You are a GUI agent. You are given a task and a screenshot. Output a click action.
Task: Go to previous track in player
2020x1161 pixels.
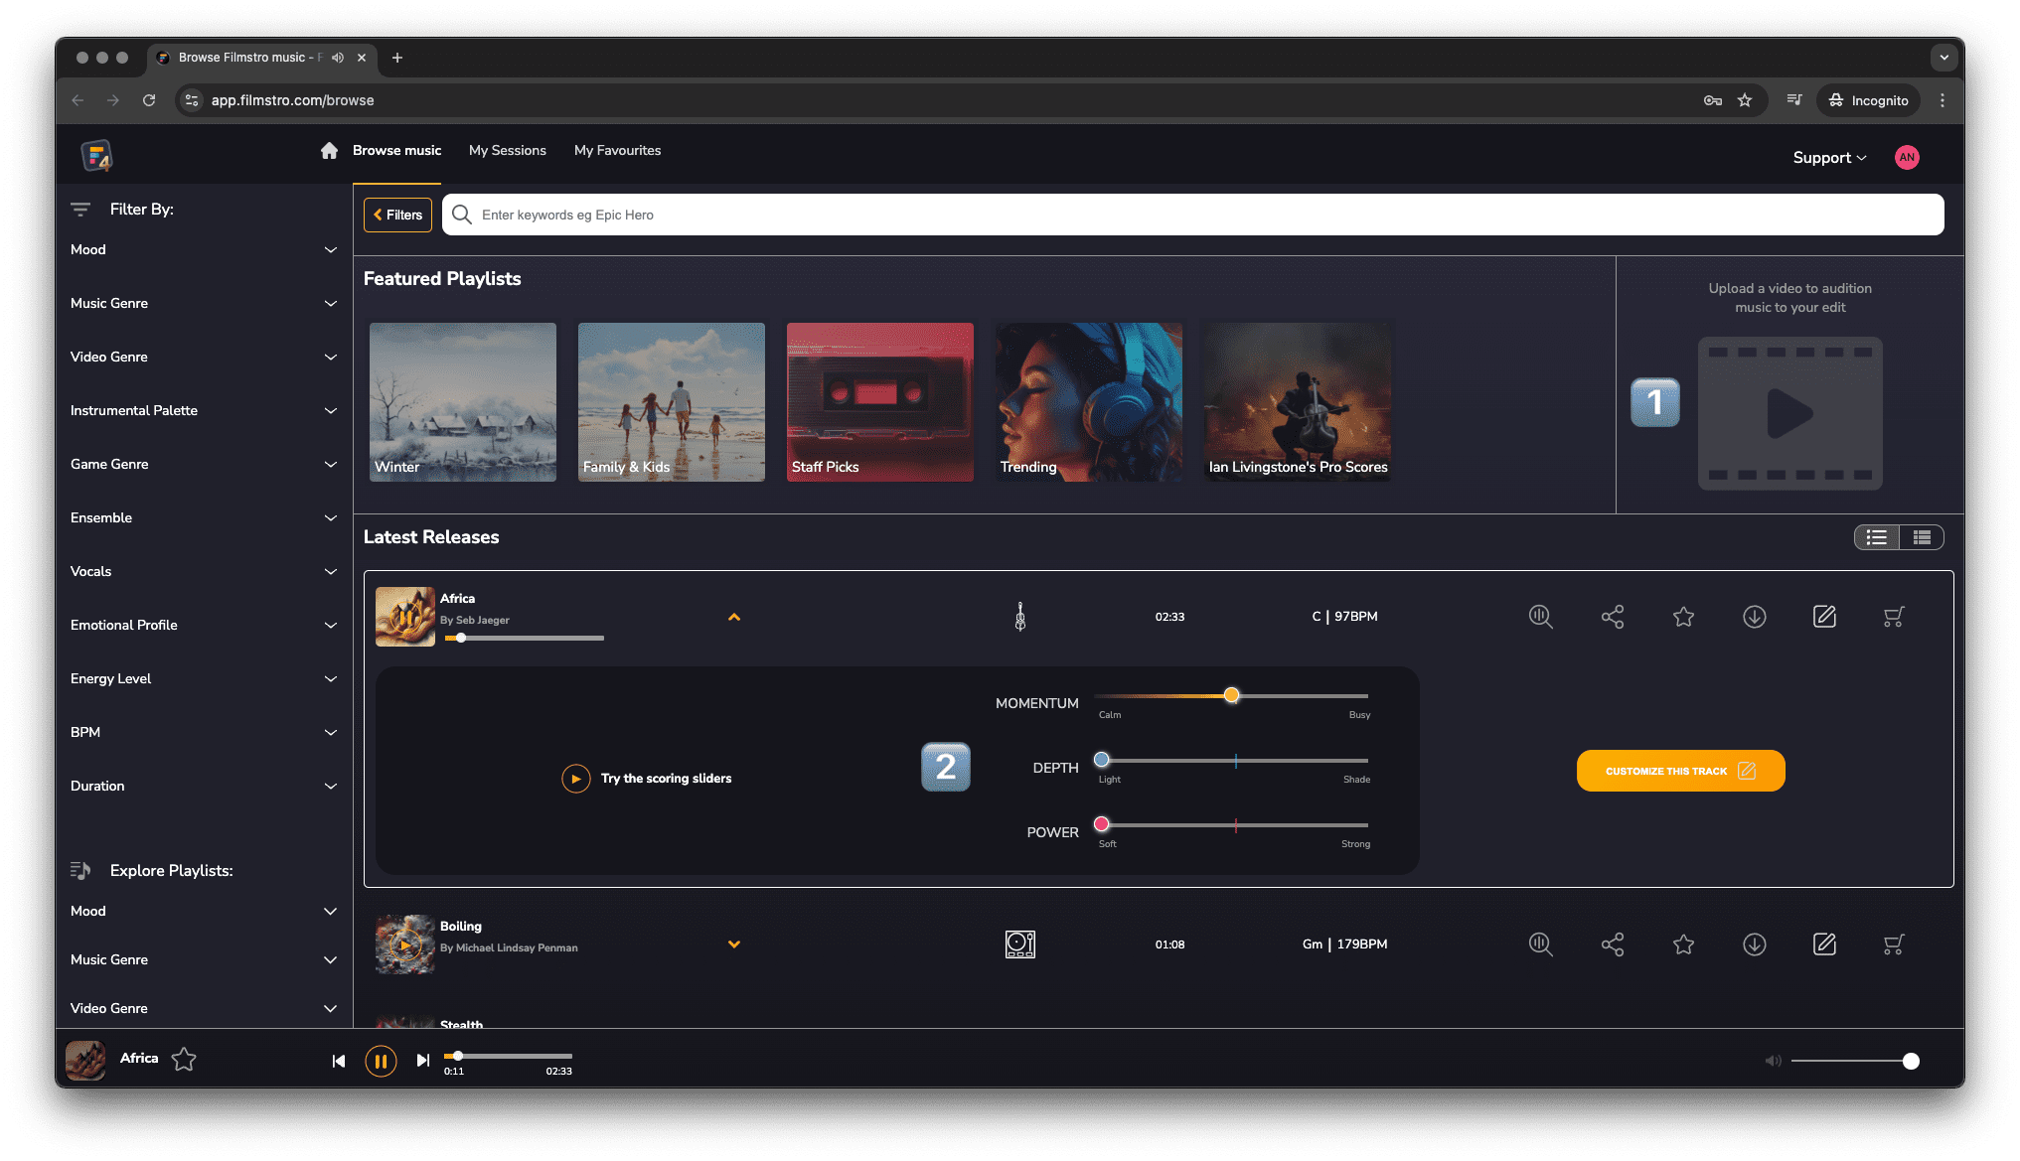pos(339,1061)
